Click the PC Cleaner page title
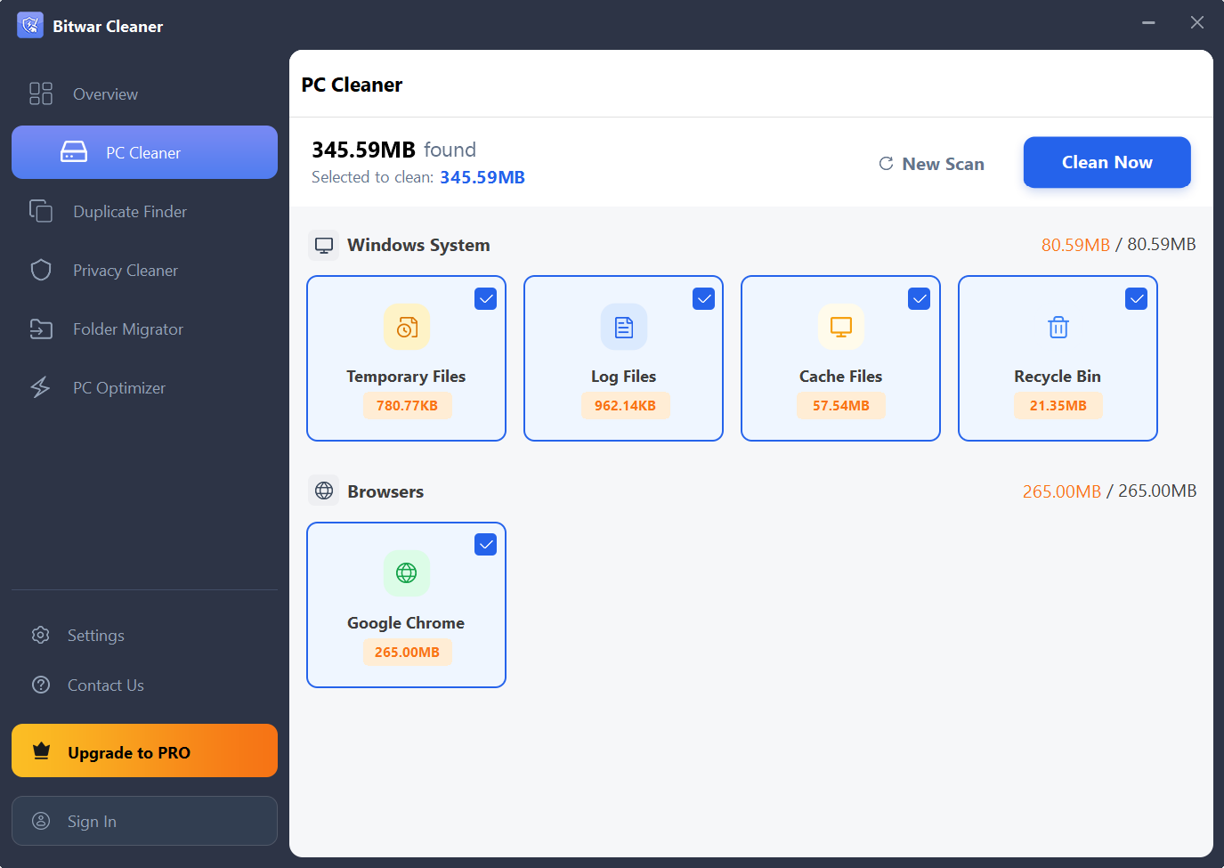Image resolution: width=1224 pixels, height=868 pixels. point(352,85)
